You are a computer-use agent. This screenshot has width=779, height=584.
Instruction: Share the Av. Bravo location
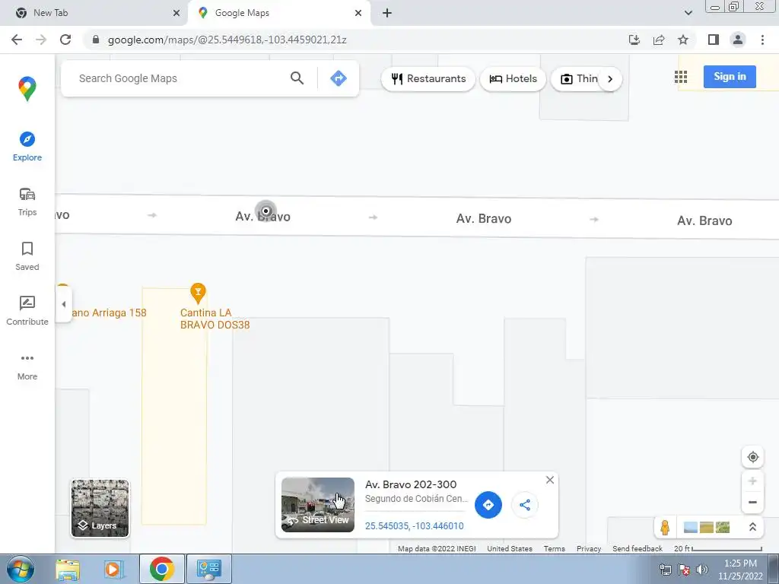[x=525, y=505]
